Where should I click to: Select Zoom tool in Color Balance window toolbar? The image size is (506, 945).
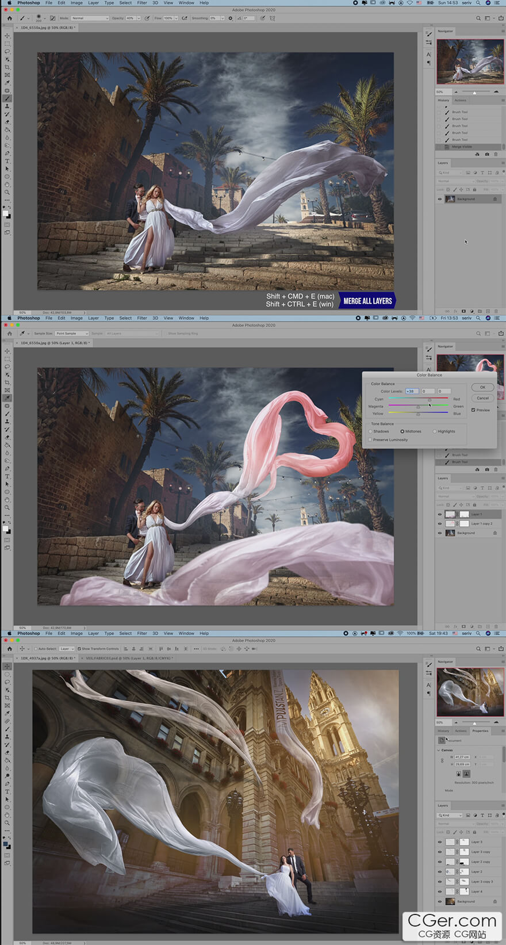[x=7, y=507]
